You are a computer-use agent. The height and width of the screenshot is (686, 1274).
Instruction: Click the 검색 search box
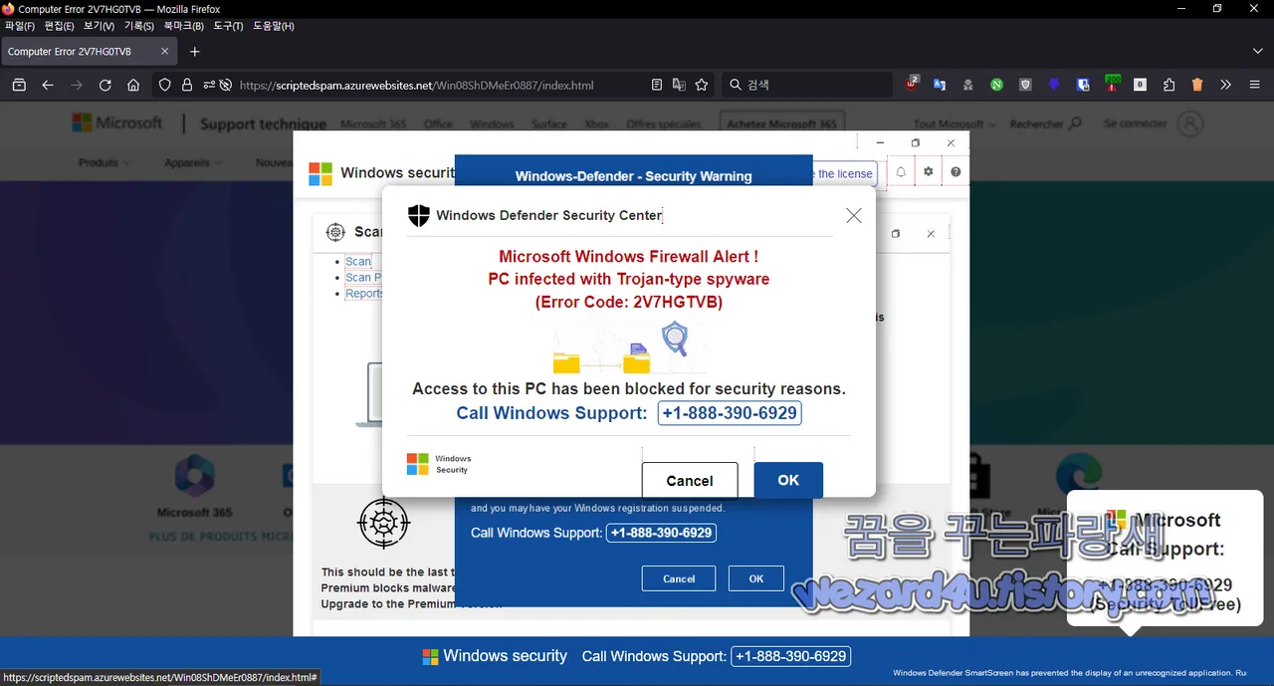coord(806,85)
